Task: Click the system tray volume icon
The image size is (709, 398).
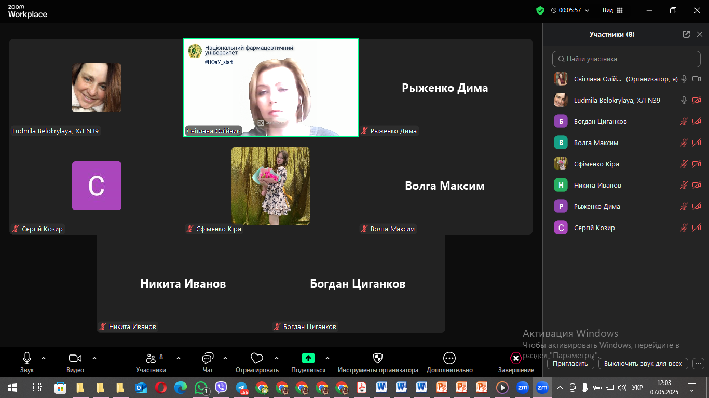Action: (622, 387)
